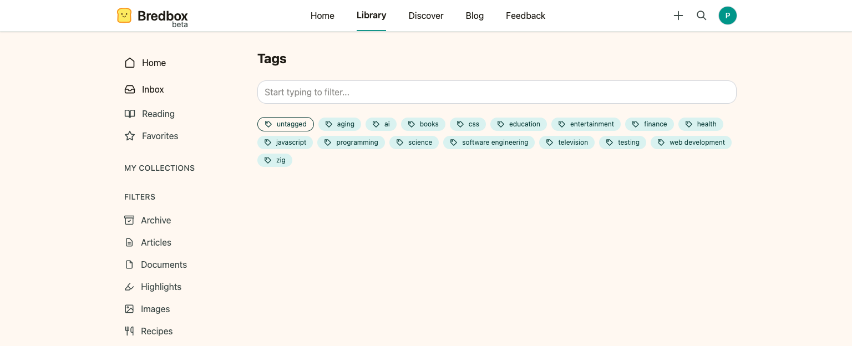Image resolution: width=852 pixels, height=346 pixels.
Task: Click the plus add-new icon
Action: coord(678,16)
